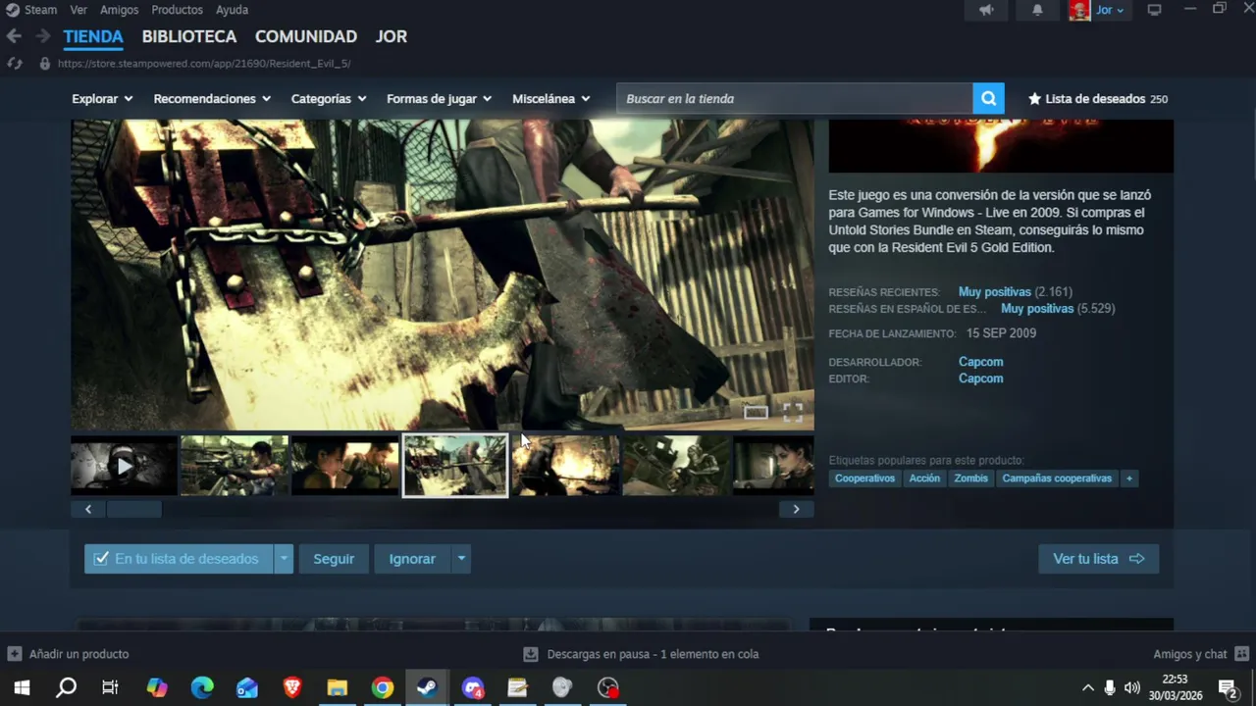Open Google Chrome from the taskbar
The height and width of the screenshot is (706, 1256).
pos(383,687)
